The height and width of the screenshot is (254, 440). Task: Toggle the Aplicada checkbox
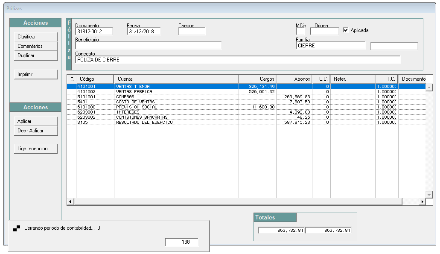[x=346, y=30]
